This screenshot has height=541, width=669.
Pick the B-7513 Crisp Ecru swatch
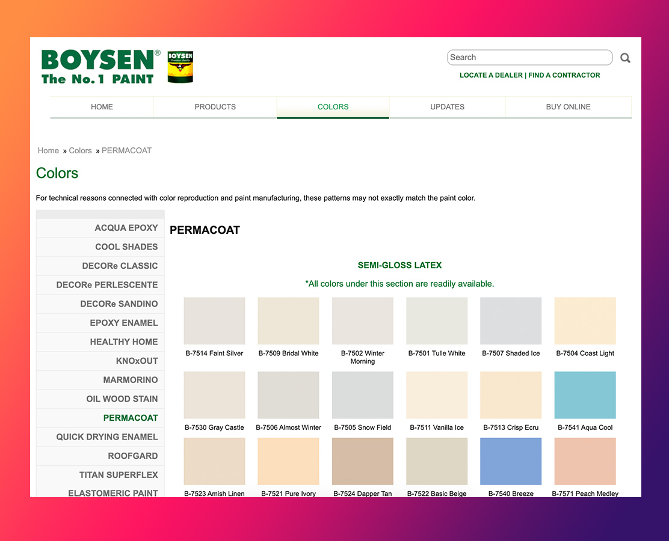(511, 395)
